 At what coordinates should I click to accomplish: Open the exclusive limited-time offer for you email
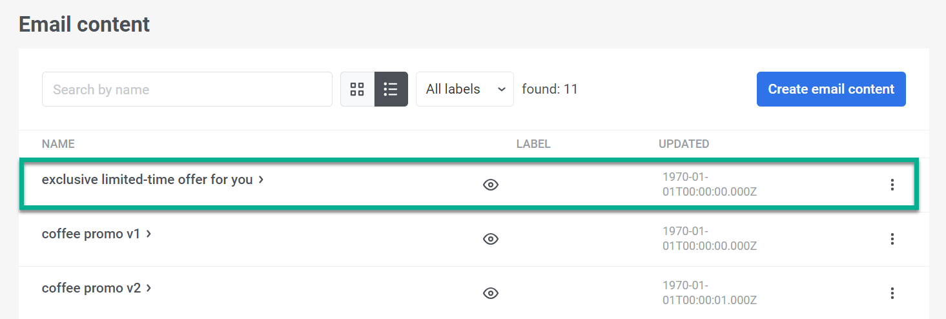[x=147, y=180]
